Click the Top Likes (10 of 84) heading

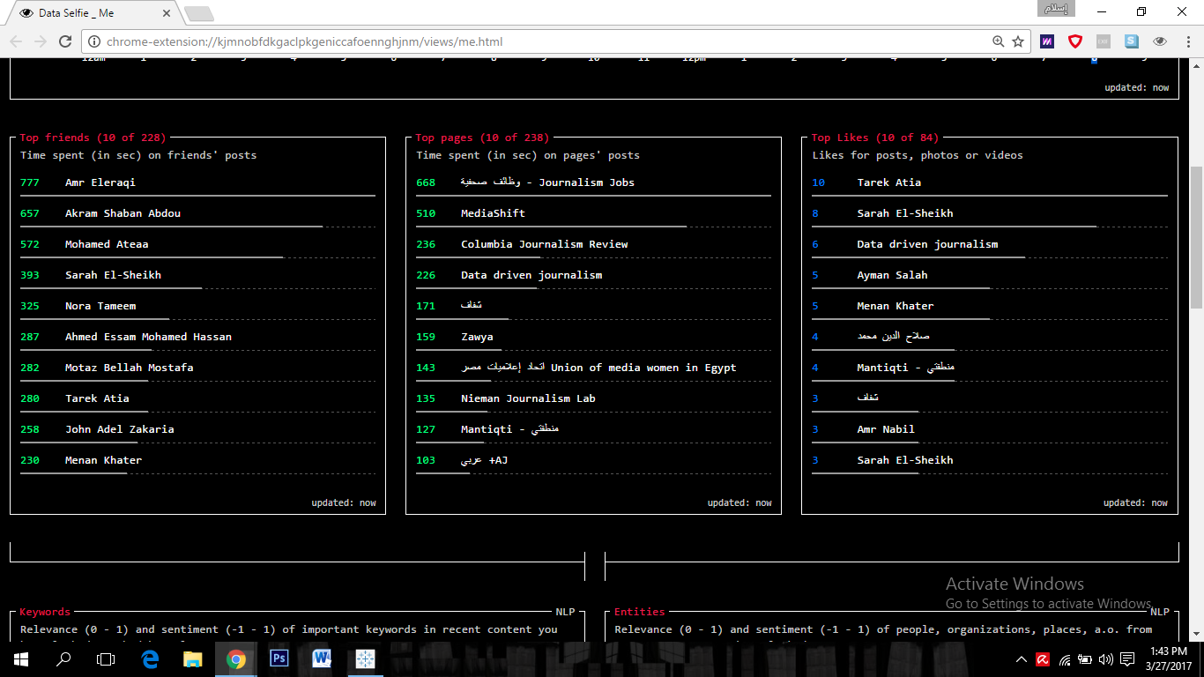(x=875, y=138)
